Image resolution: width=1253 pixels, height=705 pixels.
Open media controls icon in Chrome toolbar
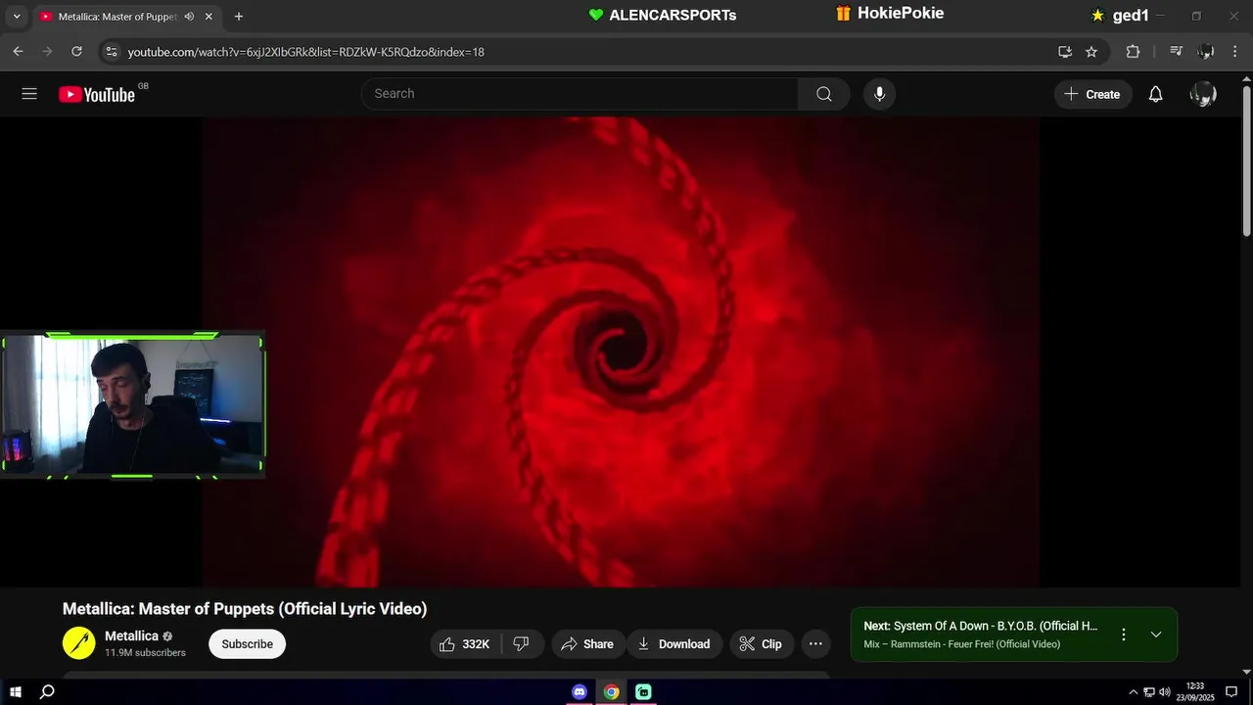1177,52
